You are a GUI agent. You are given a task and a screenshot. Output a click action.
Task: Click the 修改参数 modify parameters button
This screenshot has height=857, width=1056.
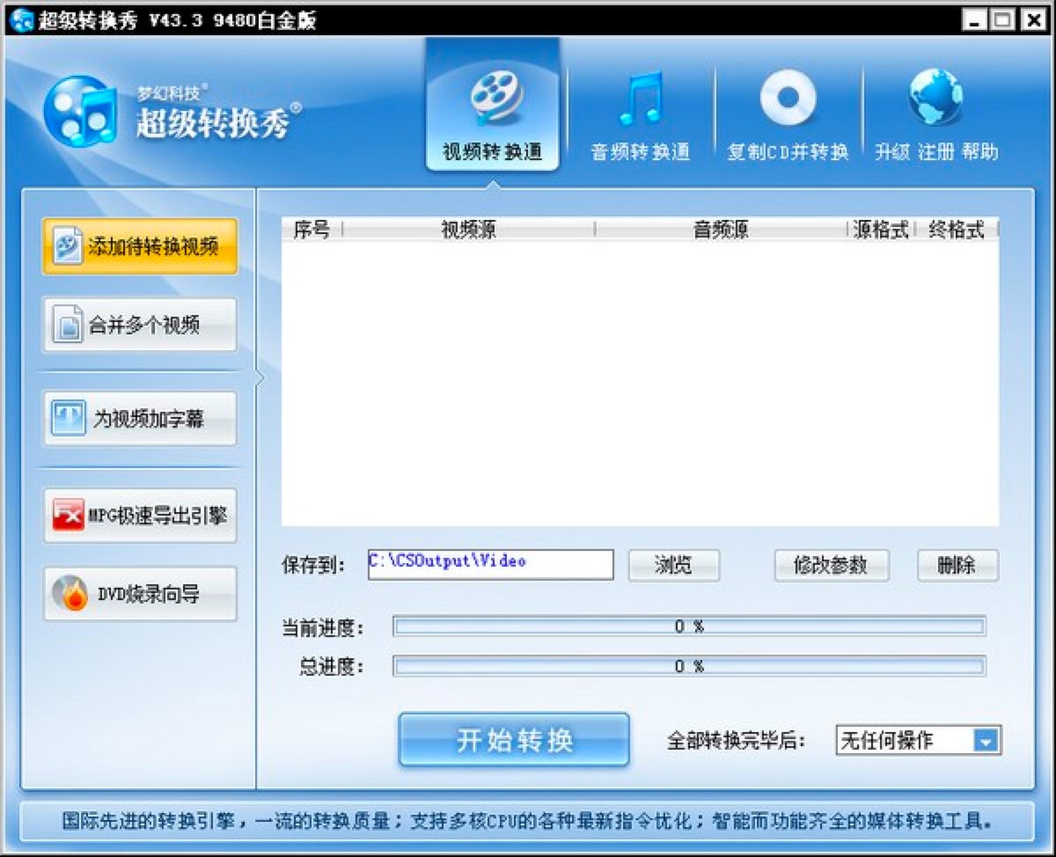[831, 565]
